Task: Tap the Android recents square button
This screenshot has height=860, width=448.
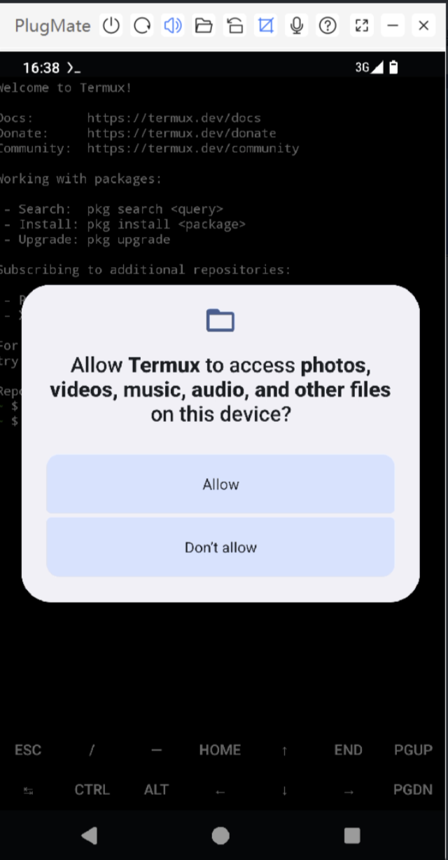Action: point(352,835)
